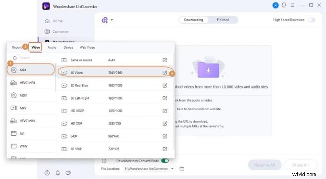Edit HD 1080P preset settings
This screenshot has width=326, height=179.
click(164, 111)
